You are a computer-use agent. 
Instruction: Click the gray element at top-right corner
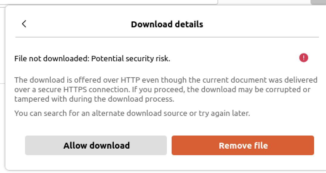coord(318,2)
